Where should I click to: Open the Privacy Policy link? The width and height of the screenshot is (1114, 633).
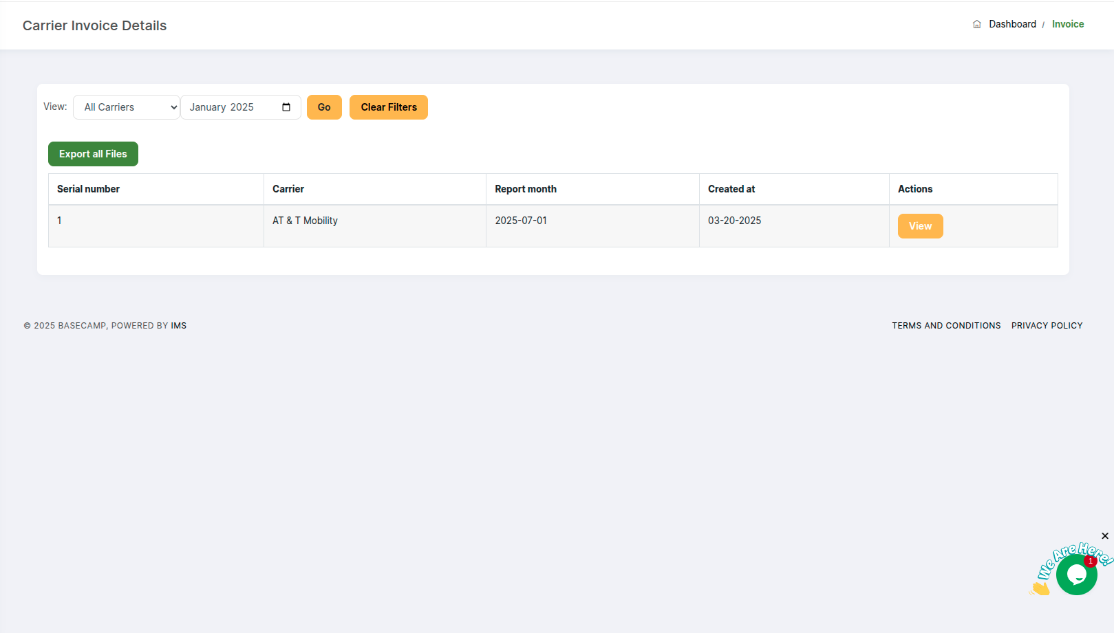(x=1047, y=325)
